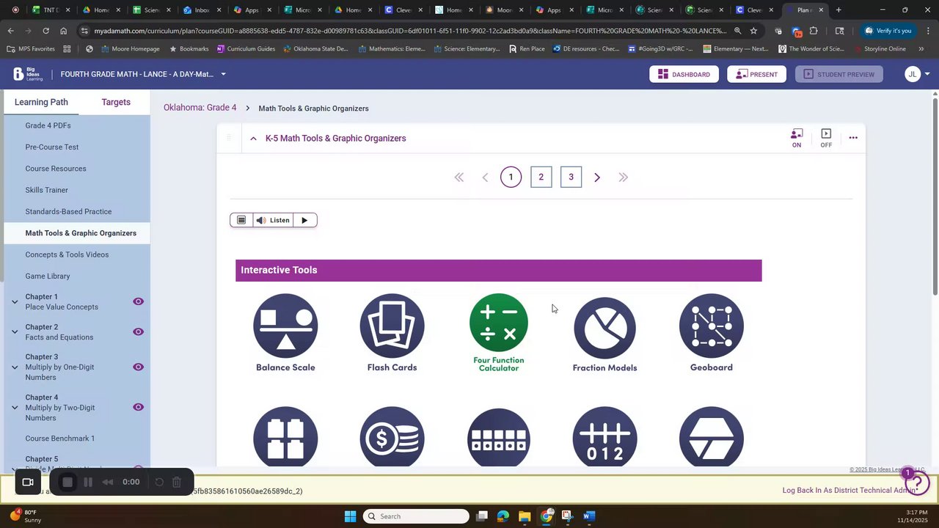This screenshot has height=528, width=939.
Task: Turn student assignment ON
Action: click(797, 138)
